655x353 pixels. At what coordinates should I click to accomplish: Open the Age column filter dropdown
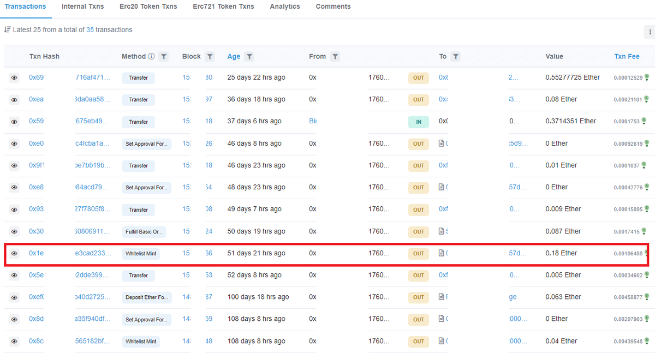click(249, 56)
